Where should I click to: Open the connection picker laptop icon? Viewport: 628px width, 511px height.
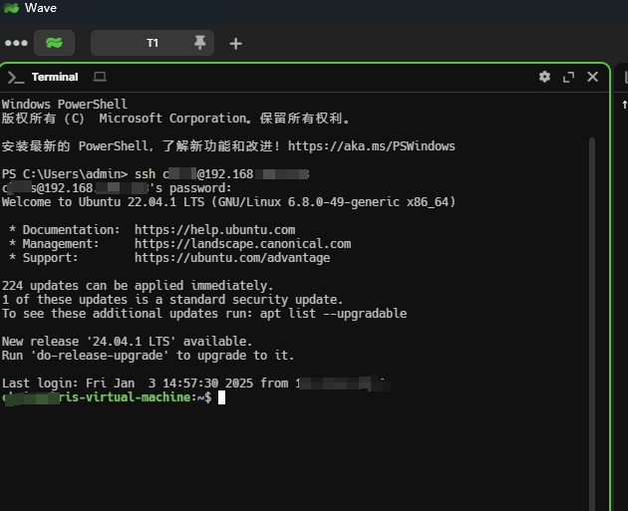(x=100, y=77)
